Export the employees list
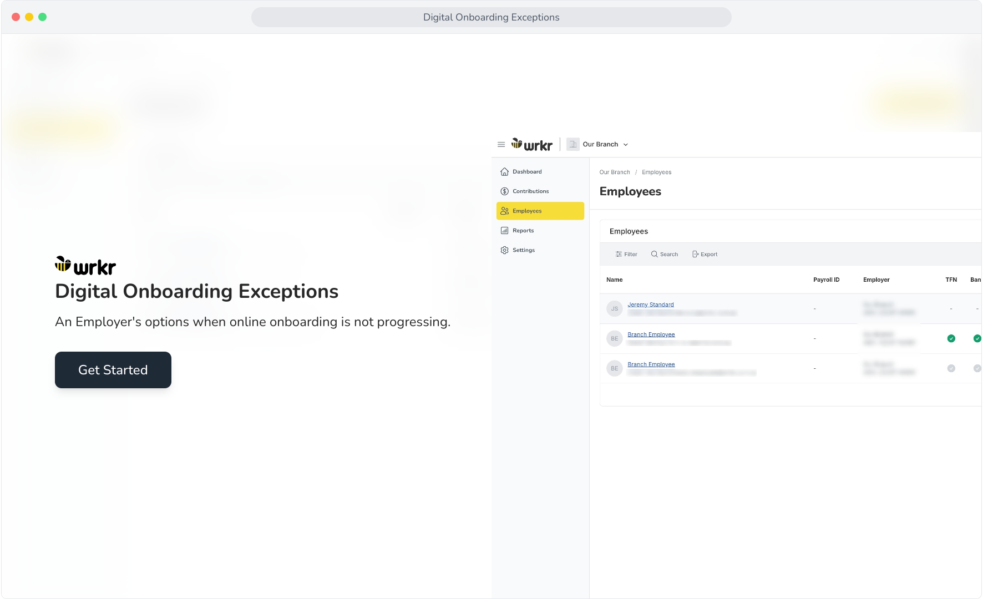Viewport: 983px width, 599px height. coord(705,255)
